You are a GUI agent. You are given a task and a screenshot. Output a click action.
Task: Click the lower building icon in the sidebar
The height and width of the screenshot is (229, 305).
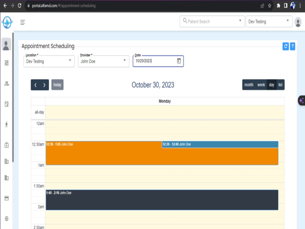7,178
